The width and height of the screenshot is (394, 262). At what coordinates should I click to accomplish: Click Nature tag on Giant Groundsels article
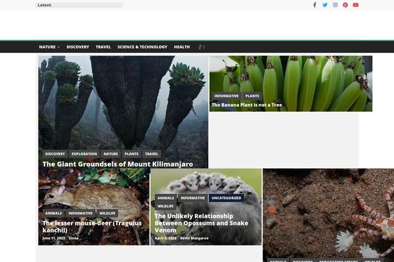[111, 154]
